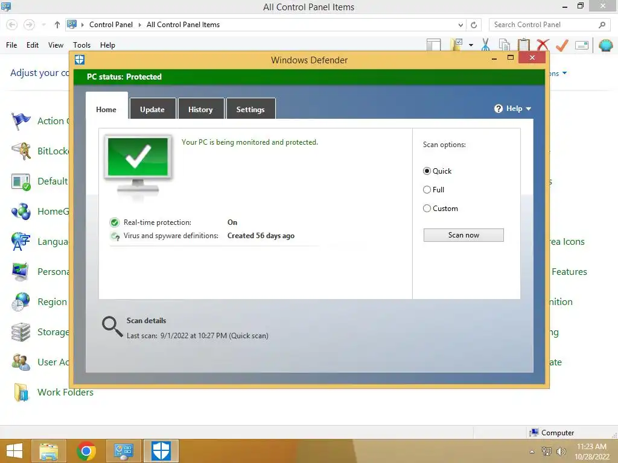The image size is (618, 463).
Task: Open the Default Programs icon
Action: pyautogui.click(x=21, y=181)
